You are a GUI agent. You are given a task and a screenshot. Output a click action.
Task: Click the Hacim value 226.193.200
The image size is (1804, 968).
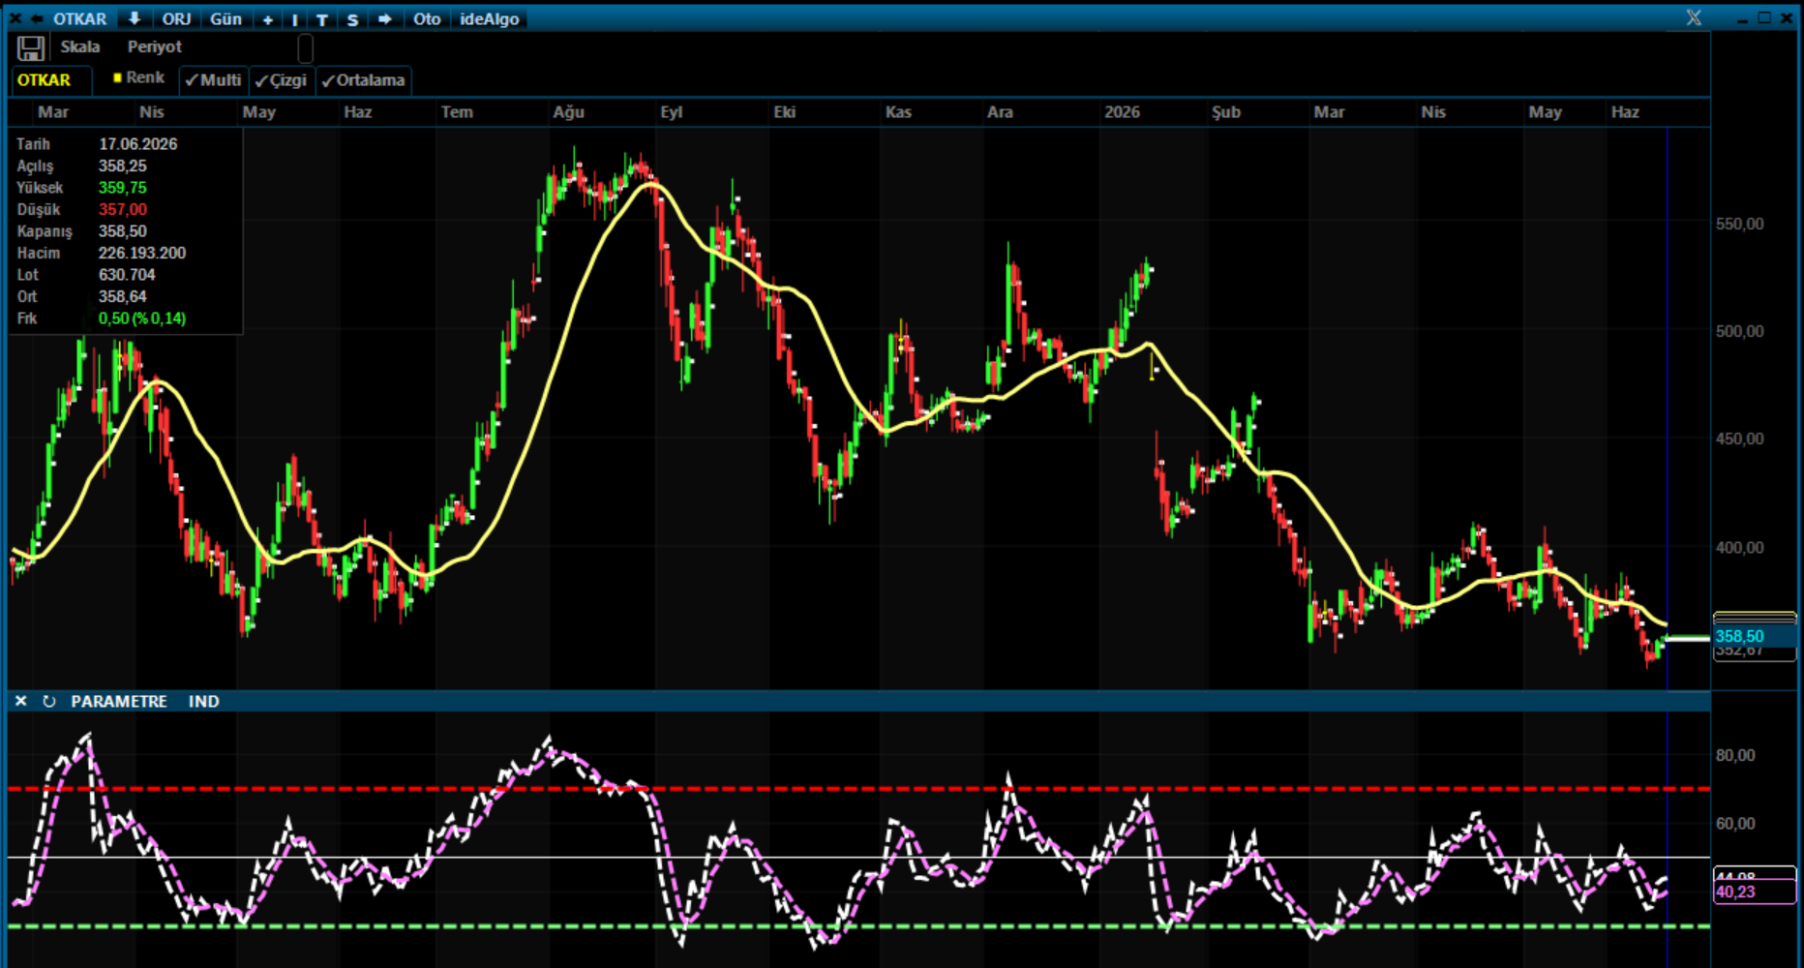tap(141, 253)
